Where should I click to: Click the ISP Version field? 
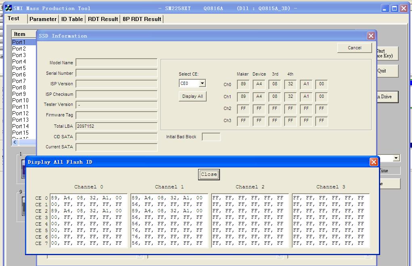click(x=116, y=84)
